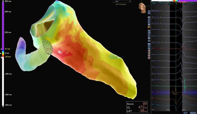Toggle the ECG aVF channel checkbox
197x114 pixels.
click(152, 42)
